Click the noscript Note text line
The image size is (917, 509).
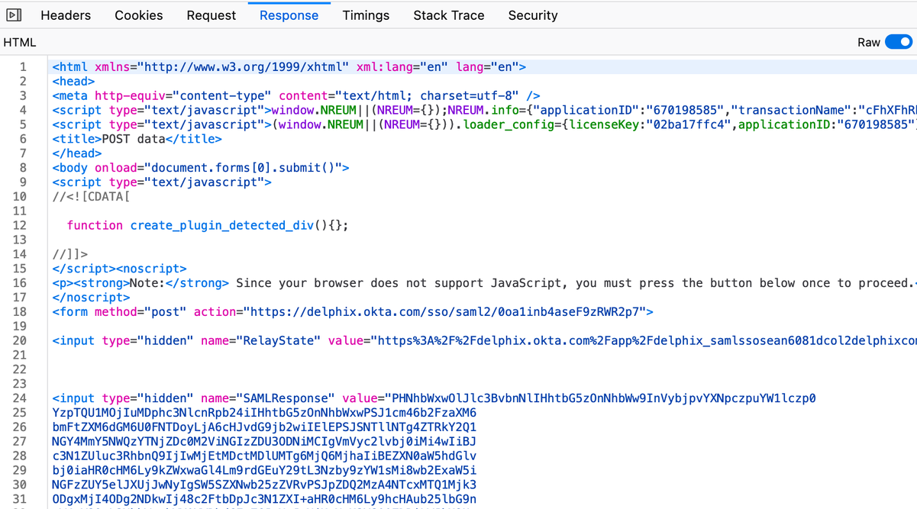[x=458, y=283]
